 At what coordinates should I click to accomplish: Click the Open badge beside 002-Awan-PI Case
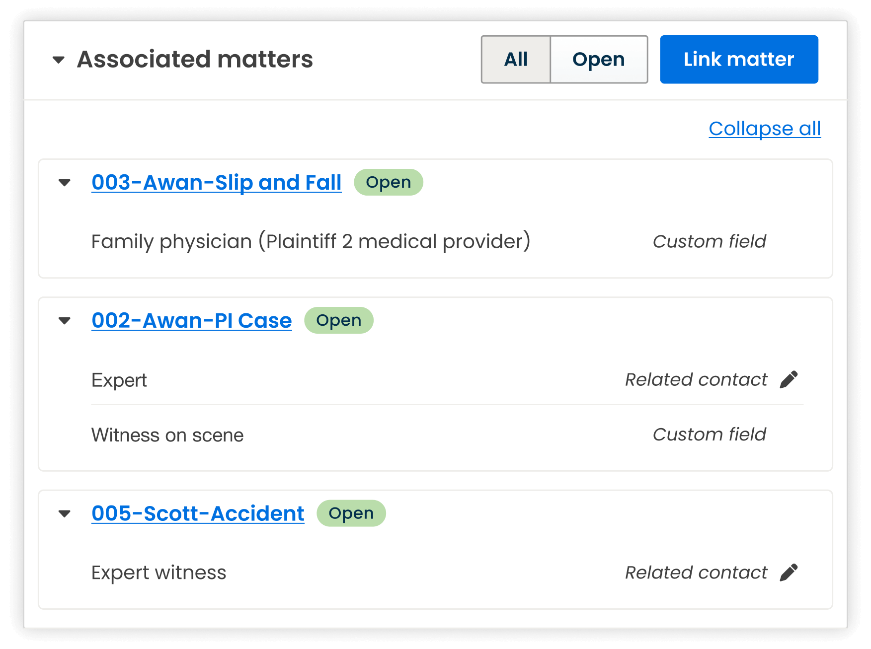(x=338, y=320)
